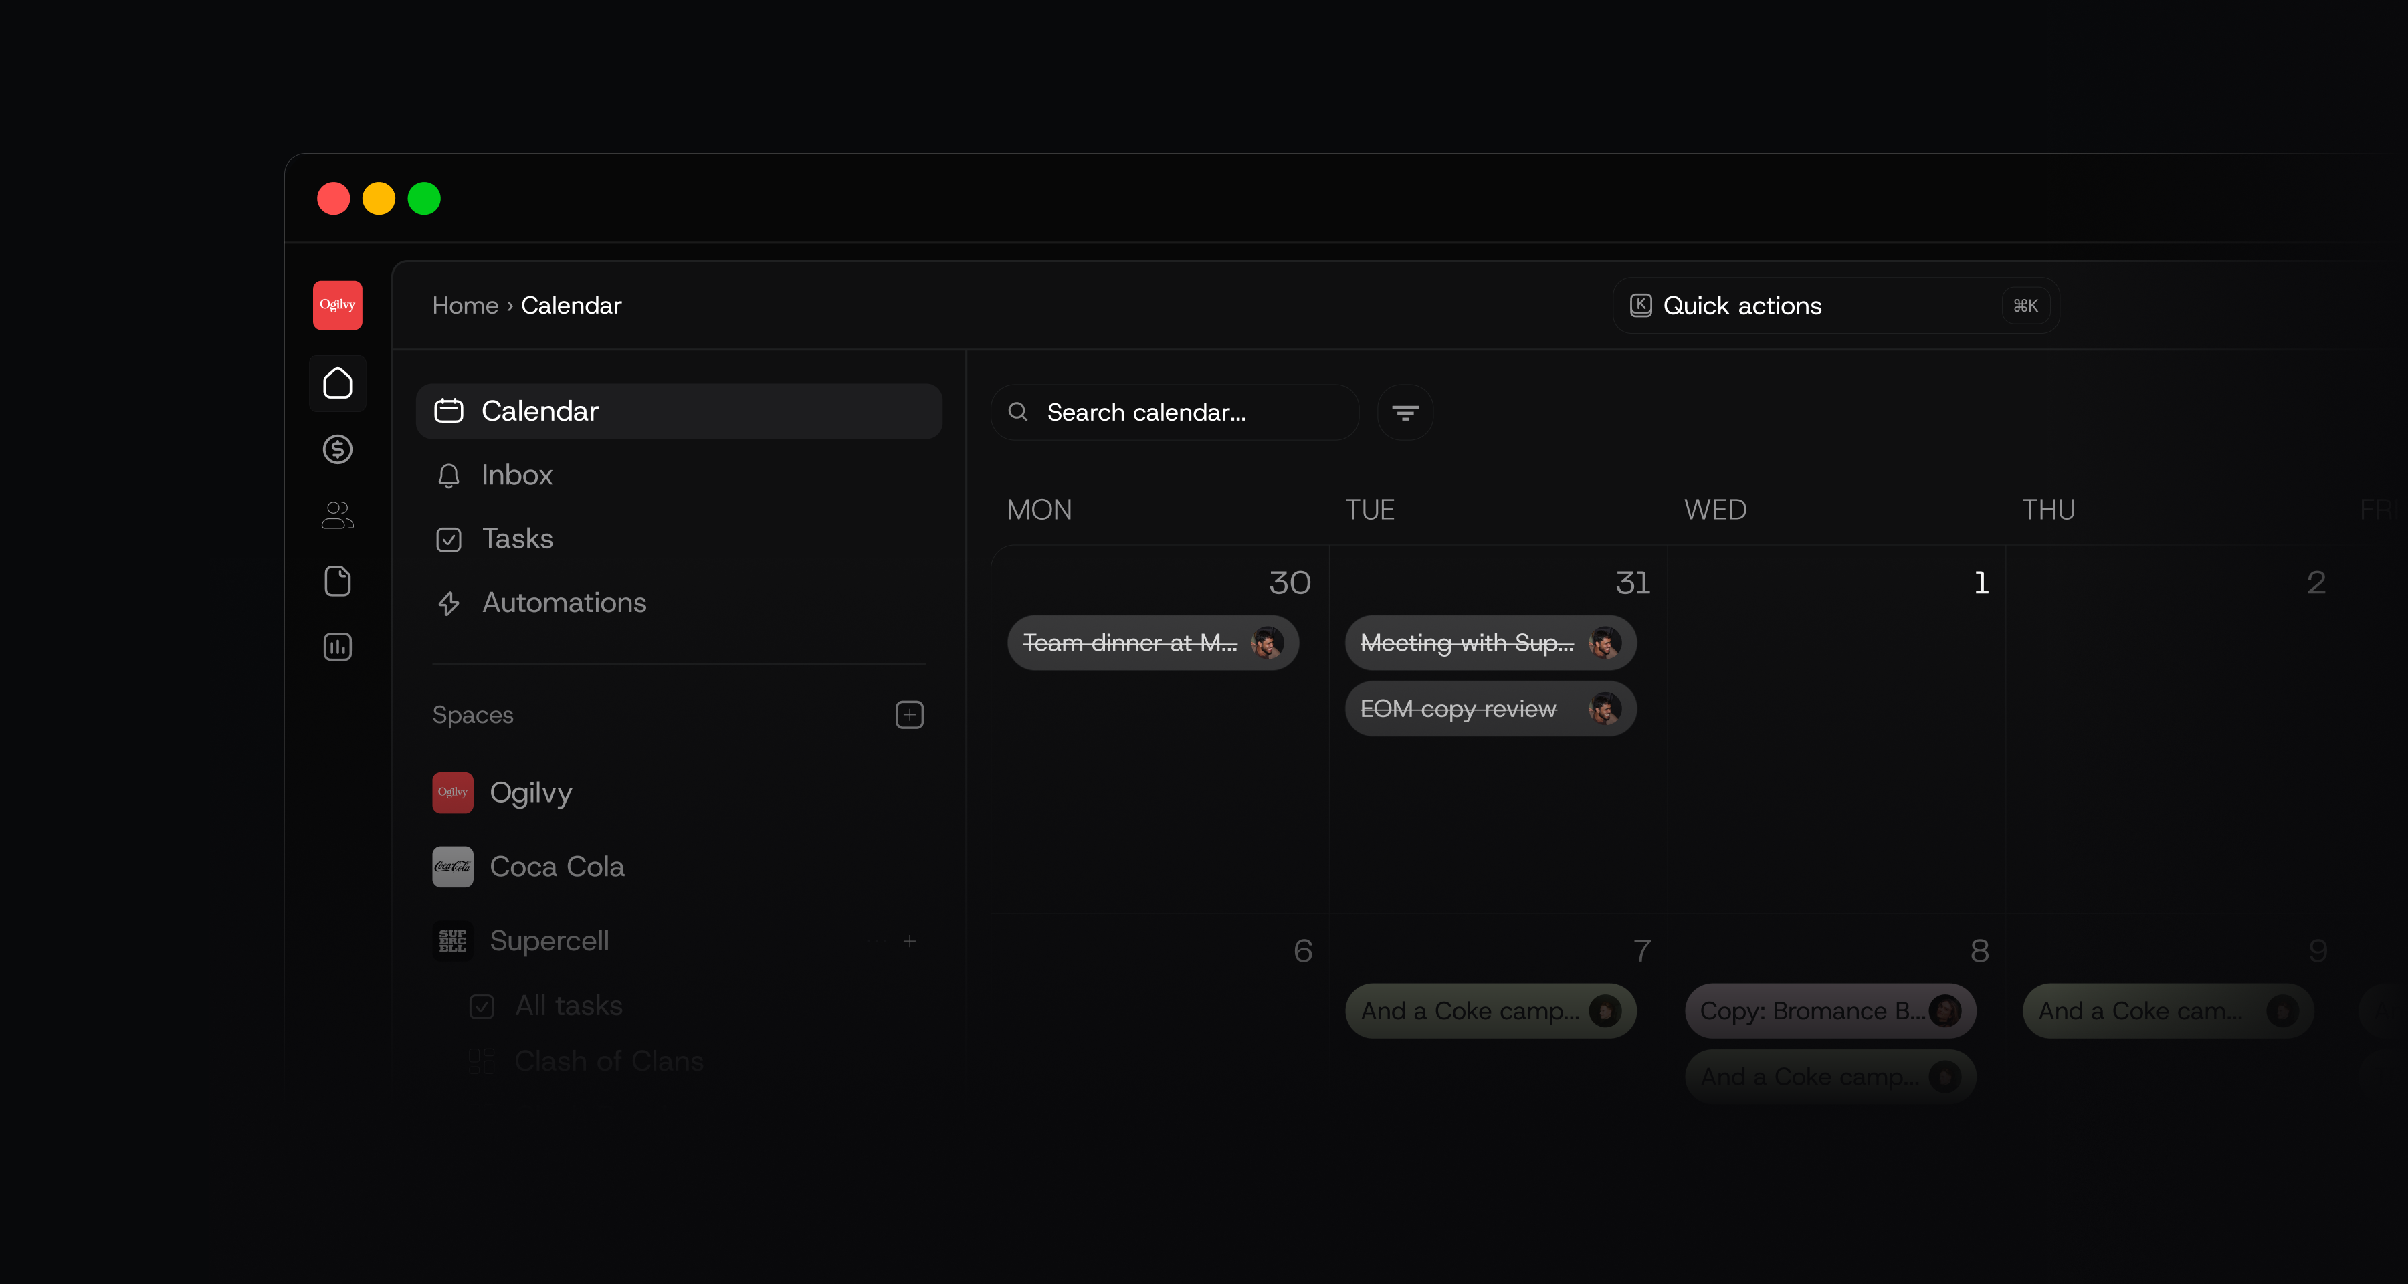Click the red window close dot
This screenshot has height=1284, width=2408.
(x=334, y=198)
